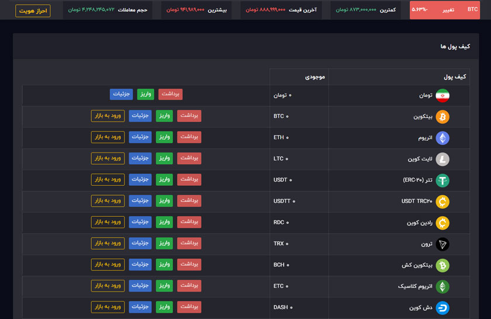Click the Tether ERC-20 icon
This screenshot has height=319, width=491.
442,181
